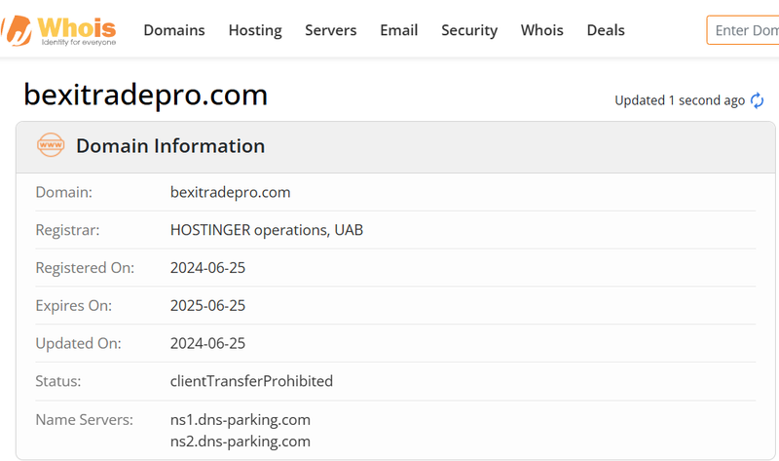Image resolution: width=779 pixels, height=461 pixels.
Task: Select registrar 'HOSTINGER operations, UAB'
Action: pyautogui.click(x=266, y=230)
